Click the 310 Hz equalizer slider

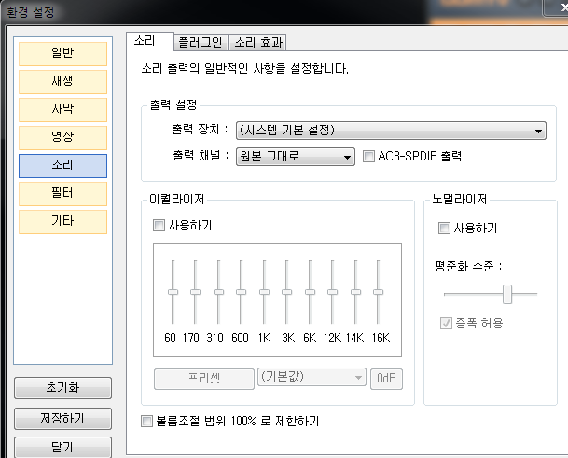tap(218, 292)
